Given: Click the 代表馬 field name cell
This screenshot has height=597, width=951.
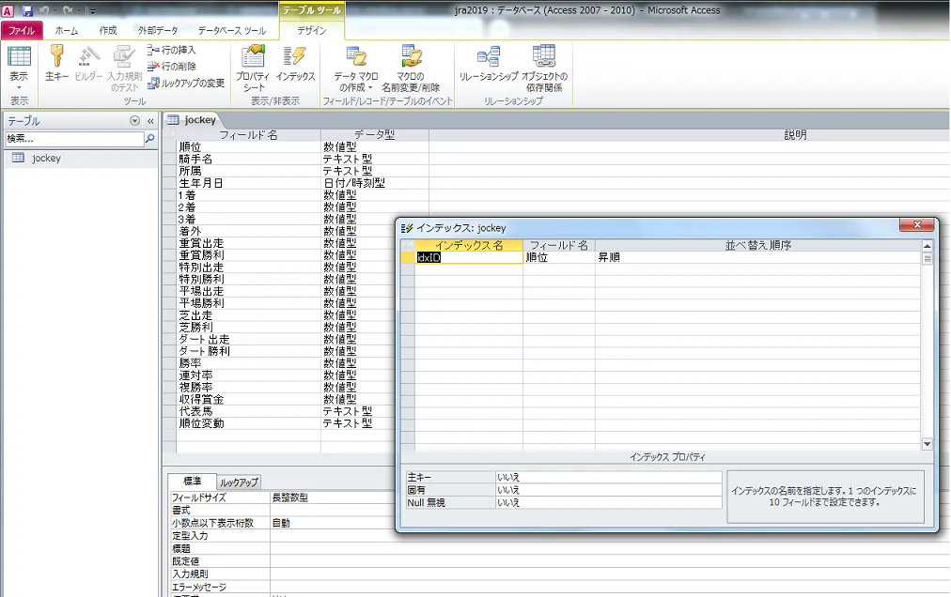Looking at the screenshot, I should (x=248, y=411).
